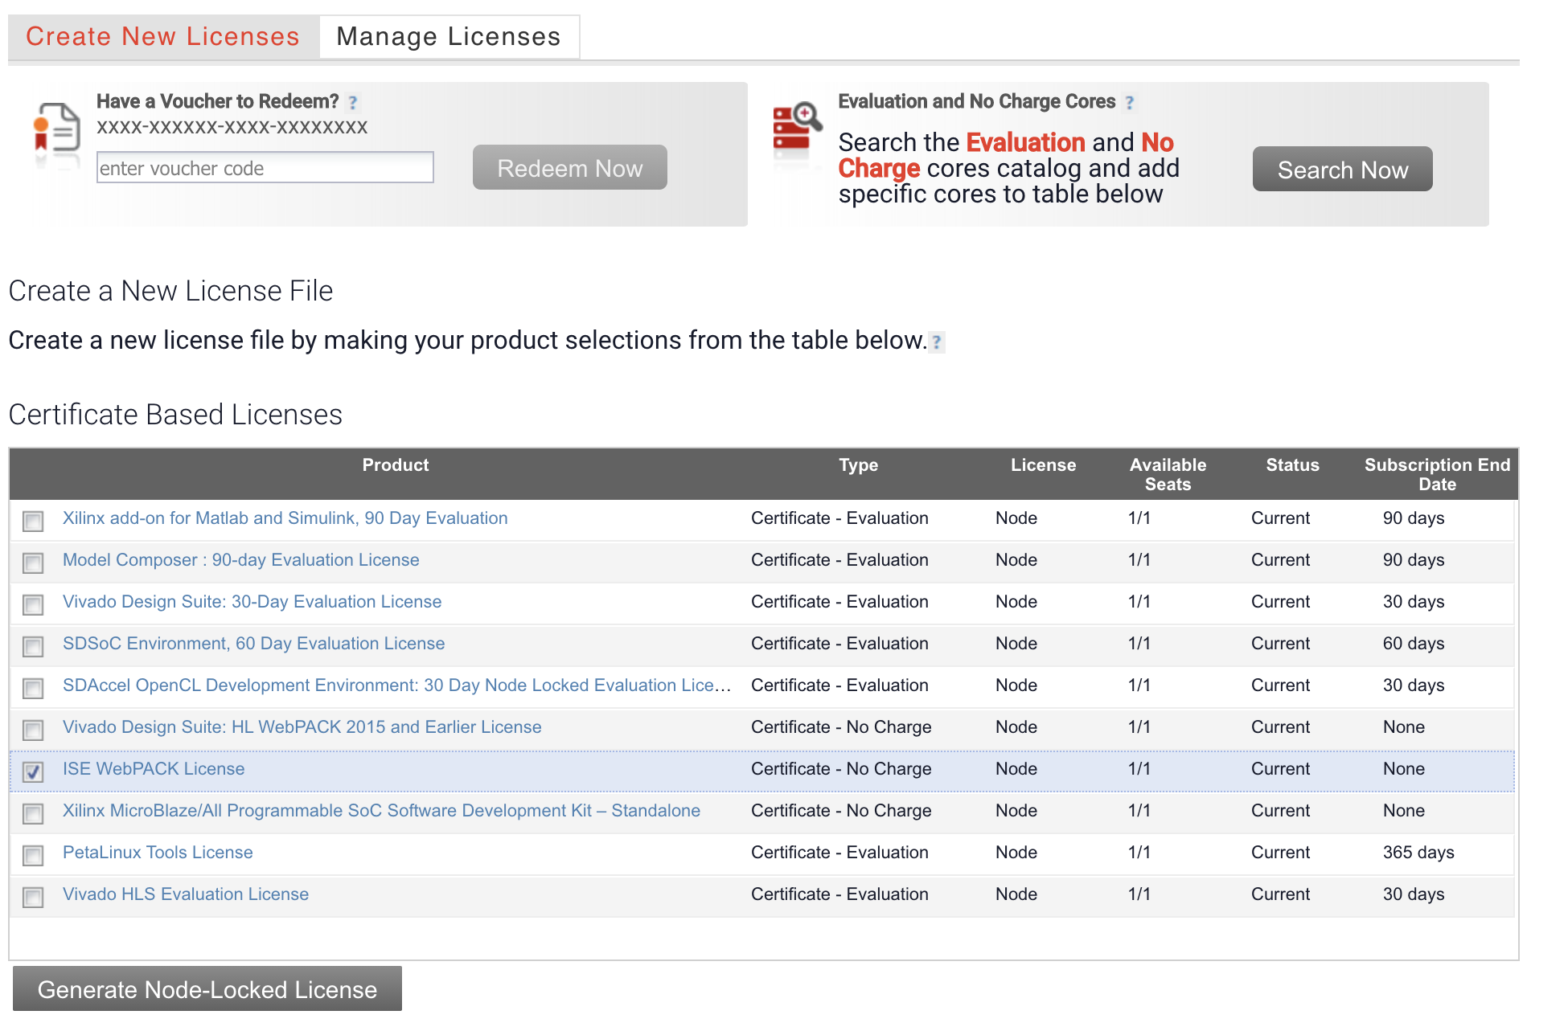Click 'Certificate - No Charge' in ISE WebPACK row
The image size is (1568, 1027).
[x=841, y=769]
